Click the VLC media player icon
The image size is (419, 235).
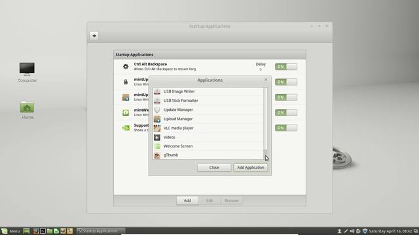point(157,128)
